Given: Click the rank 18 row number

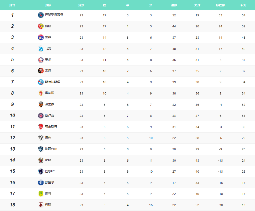Looking at the screenshot, I should pos(12,205).
